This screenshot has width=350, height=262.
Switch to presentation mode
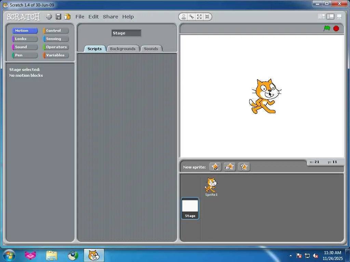tap(339, 17)
